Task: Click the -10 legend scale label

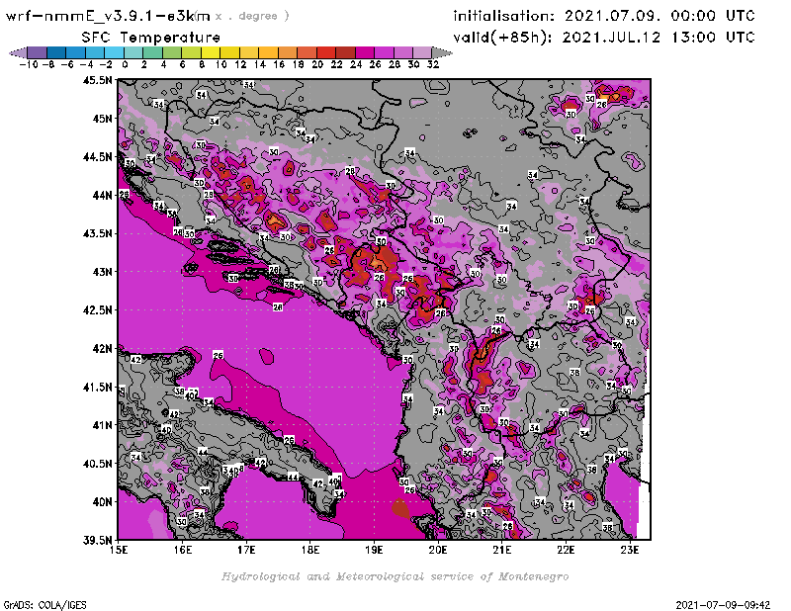Action: [29, 64]
